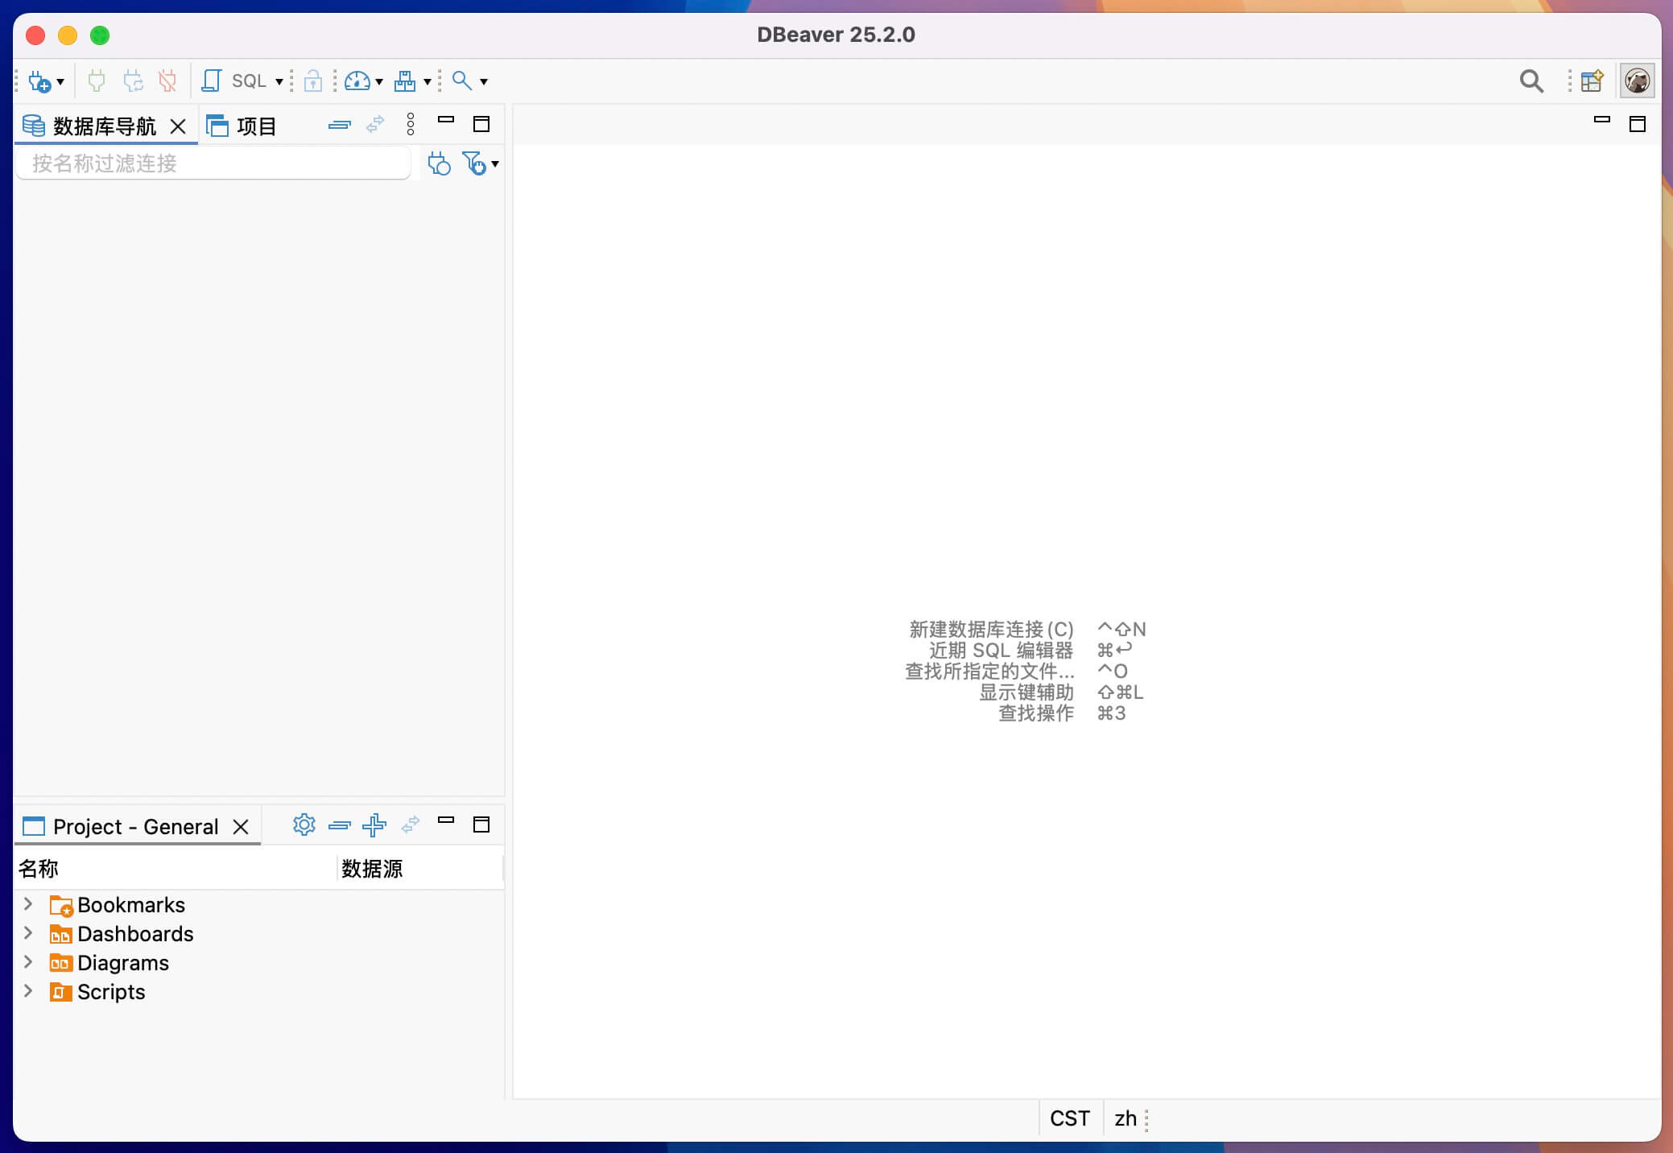Toggle the filter connected objects plug icon
1673x1153 pixels.
point(439,163)
